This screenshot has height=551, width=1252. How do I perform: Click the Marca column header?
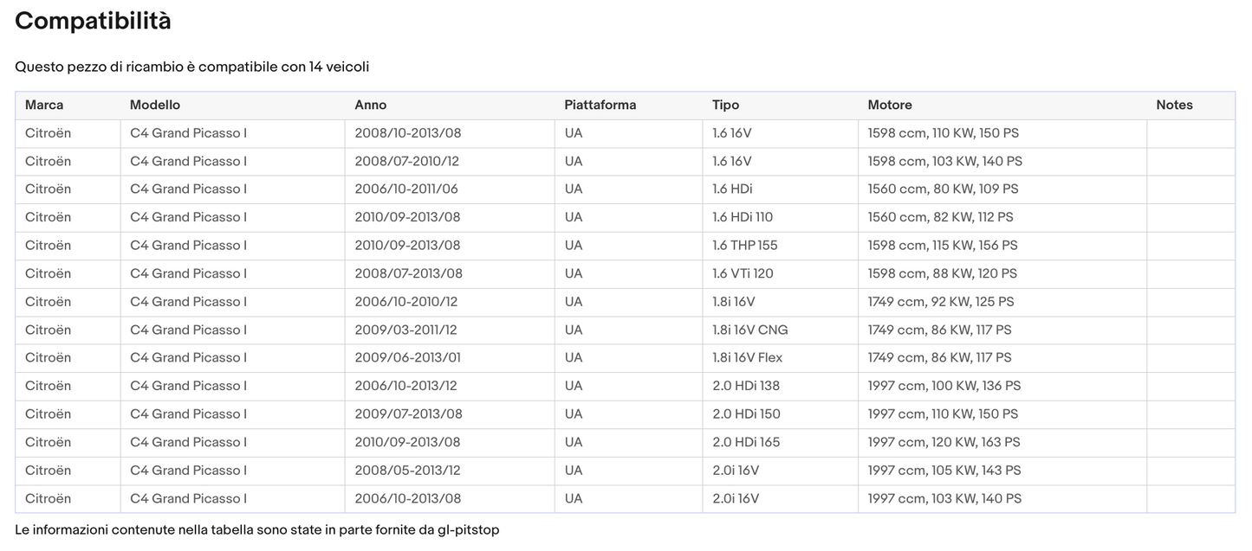click(44, 105)
